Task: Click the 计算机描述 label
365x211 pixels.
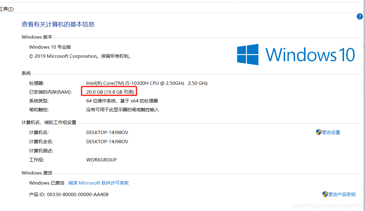Action: tap(41, 151)
